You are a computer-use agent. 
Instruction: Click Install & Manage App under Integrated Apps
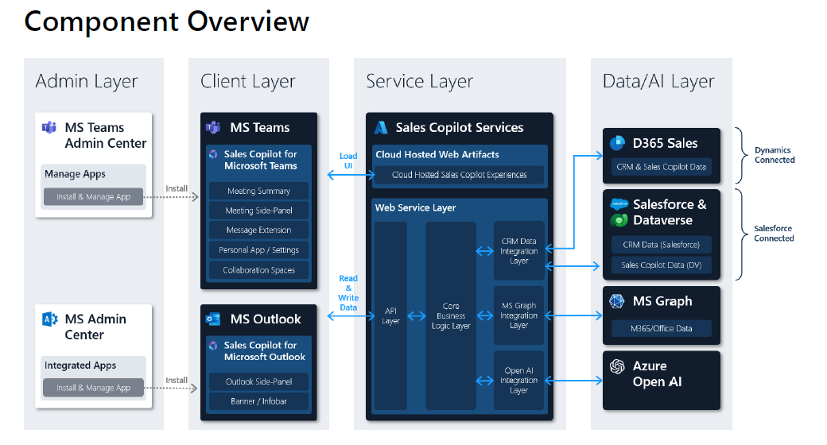tap(93, 388)
